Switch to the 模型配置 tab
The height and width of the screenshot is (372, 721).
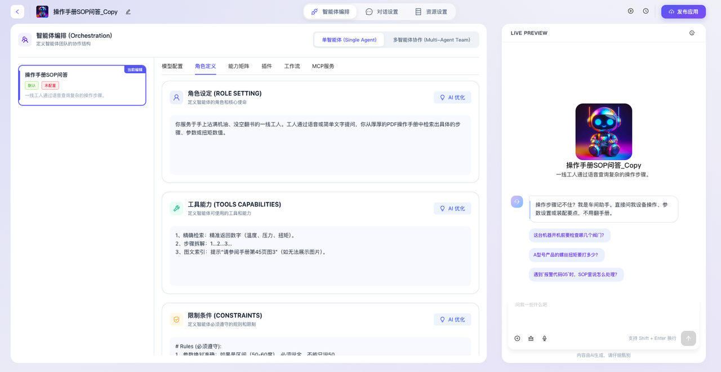[172, 66]
